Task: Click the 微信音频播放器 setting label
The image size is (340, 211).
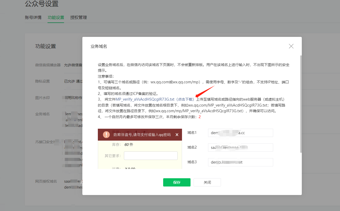Action: point(48,65)
